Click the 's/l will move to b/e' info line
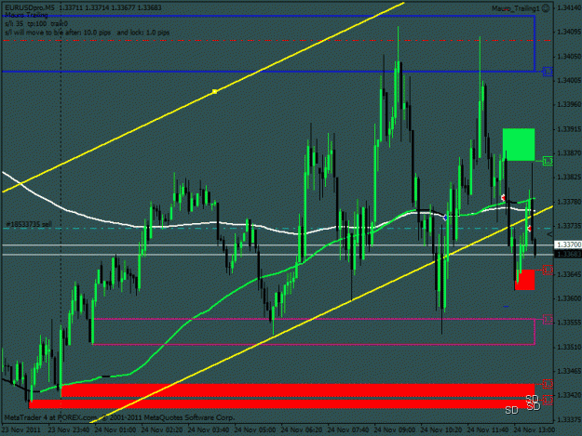The image size is (582, 436). pos(88,33)
